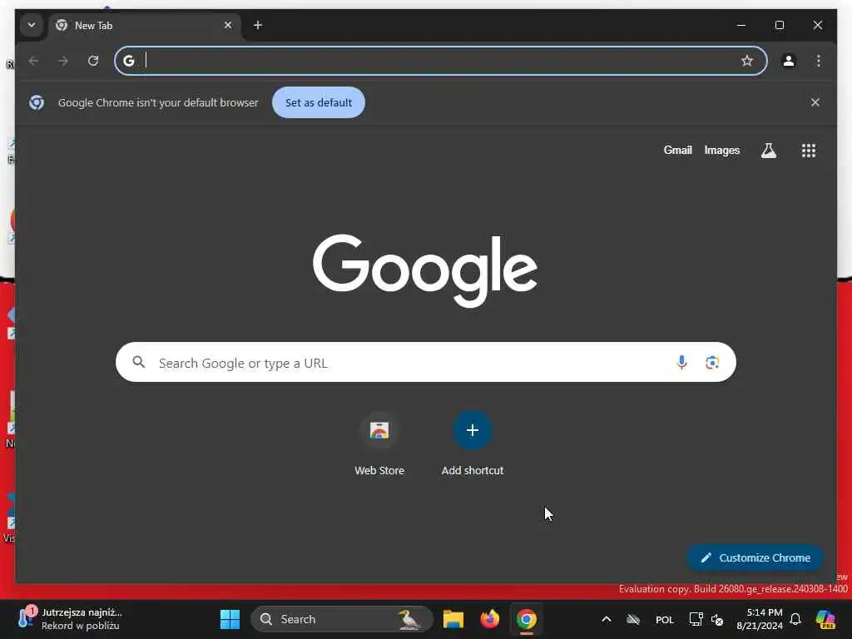Open the Windows Start menu

pyautogui.click(x=230, y=619)
